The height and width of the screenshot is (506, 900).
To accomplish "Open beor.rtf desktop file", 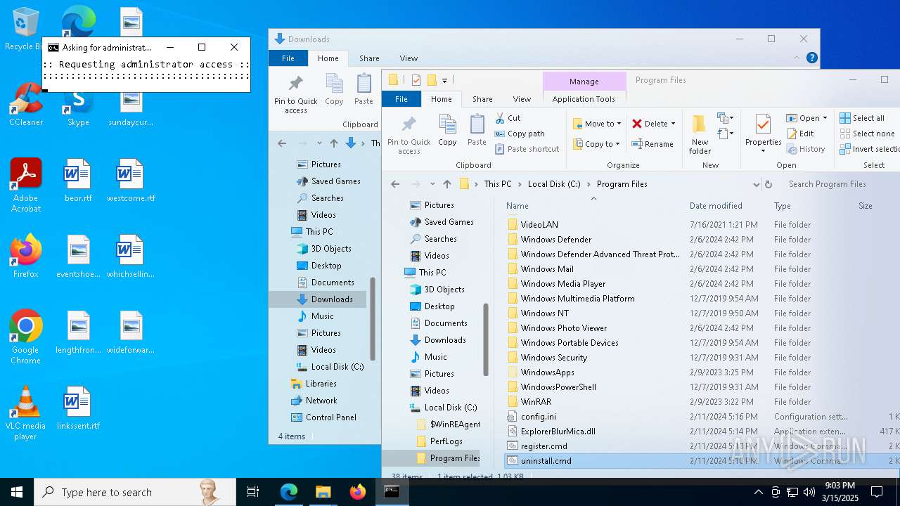I will pyautogui.click(x=78, y=181).
